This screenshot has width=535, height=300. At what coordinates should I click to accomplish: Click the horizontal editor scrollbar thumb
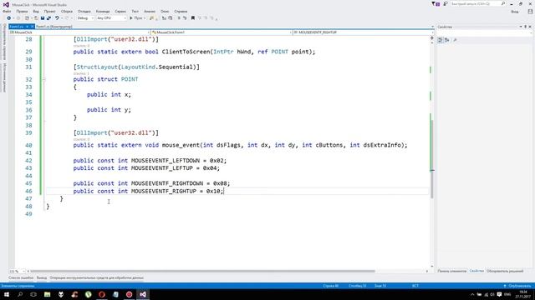[x=202, y=272]
